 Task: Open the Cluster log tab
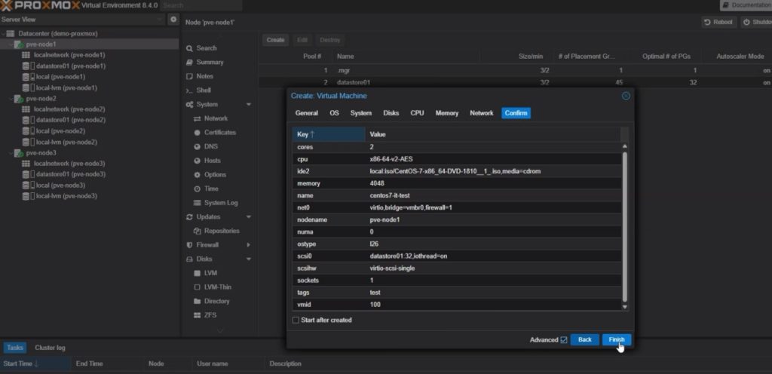click(50, 348)
